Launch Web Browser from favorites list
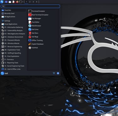Screen dimensions: 118x116 click(x=43, y=26)
